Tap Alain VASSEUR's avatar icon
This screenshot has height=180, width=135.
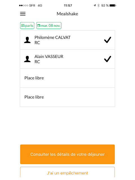click(x=27, y=59)
